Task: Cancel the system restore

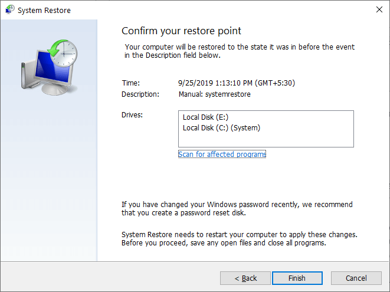Action: click(x=356, y=278)
